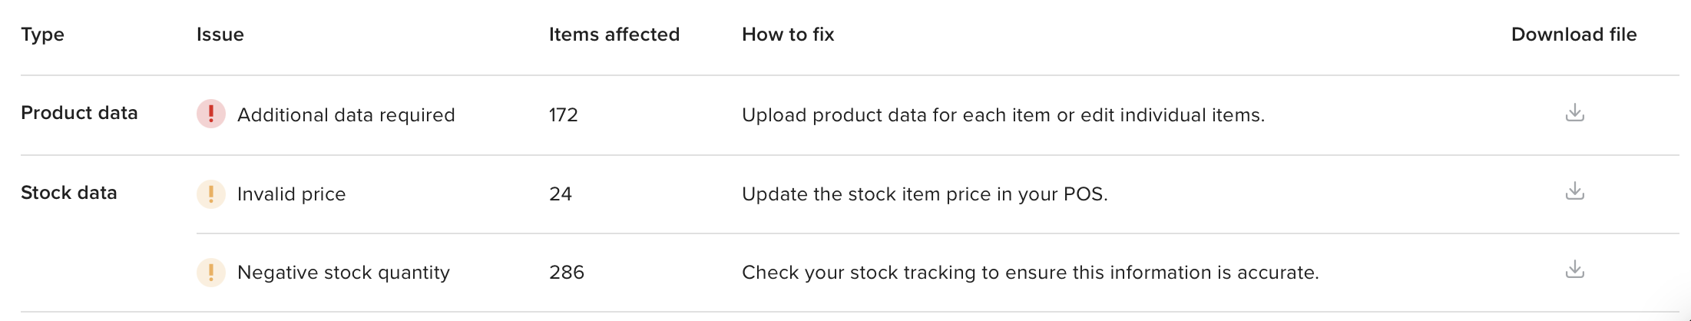Click the 172 items affected count
This screenshot has width=1691, height=321.
pos(563,115)
